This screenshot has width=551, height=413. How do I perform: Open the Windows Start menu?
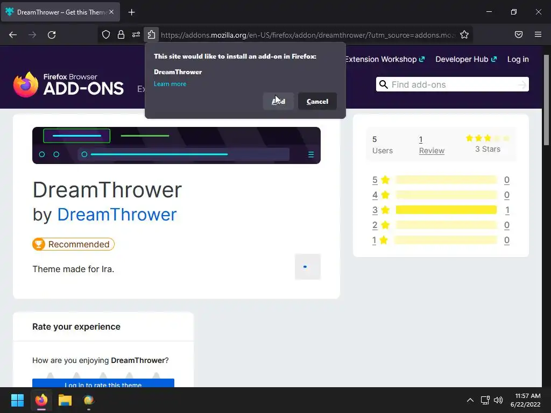[x=17, y=400]
